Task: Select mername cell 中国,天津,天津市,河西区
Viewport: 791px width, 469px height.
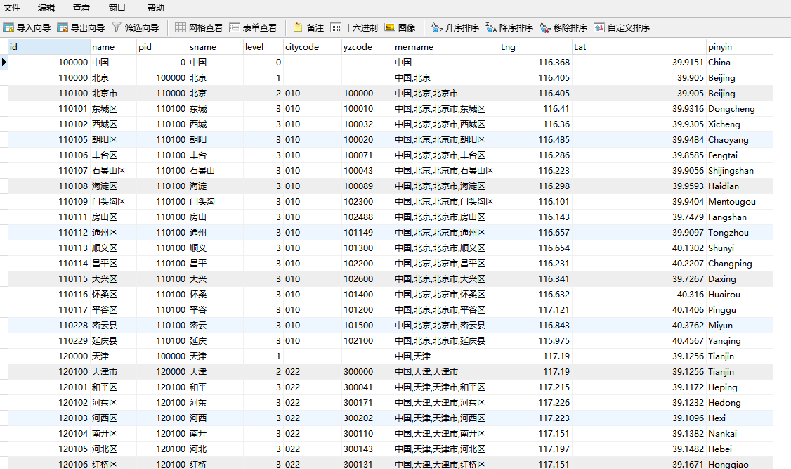Action: [x=446, y=418]
